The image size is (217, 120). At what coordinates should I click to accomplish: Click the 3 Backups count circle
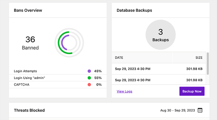coord(161,35)
